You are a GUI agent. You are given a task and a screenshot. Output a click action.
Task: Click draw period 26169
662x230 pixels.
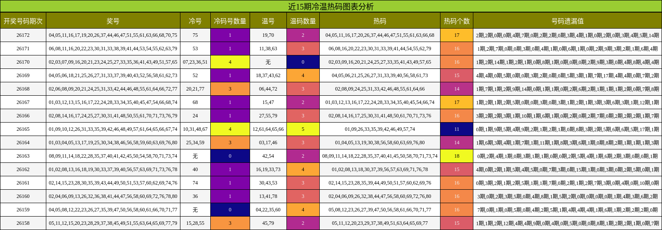(23, 75)
